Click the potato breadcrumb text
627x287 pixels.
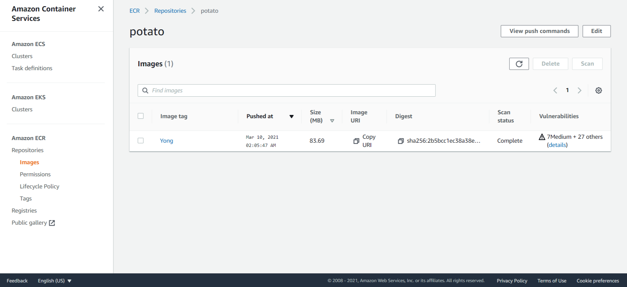tap(210, 11)
